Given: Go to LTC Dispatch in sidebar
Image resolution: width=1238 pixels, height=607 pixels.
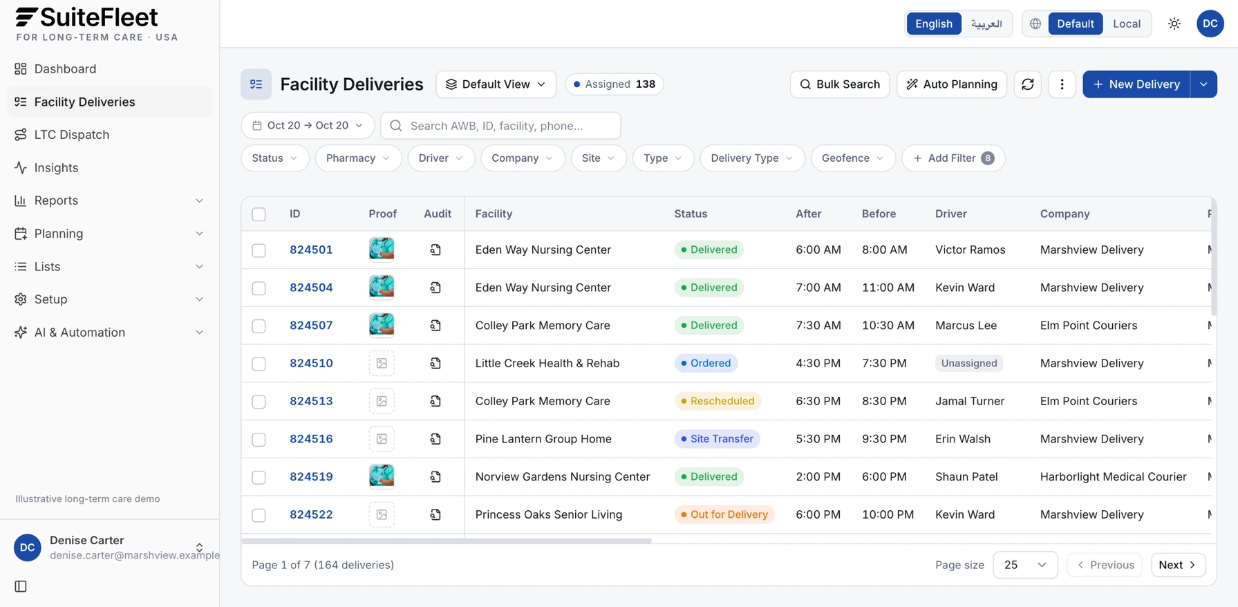Looking at the screenshot, I should [x=109, y=135].
